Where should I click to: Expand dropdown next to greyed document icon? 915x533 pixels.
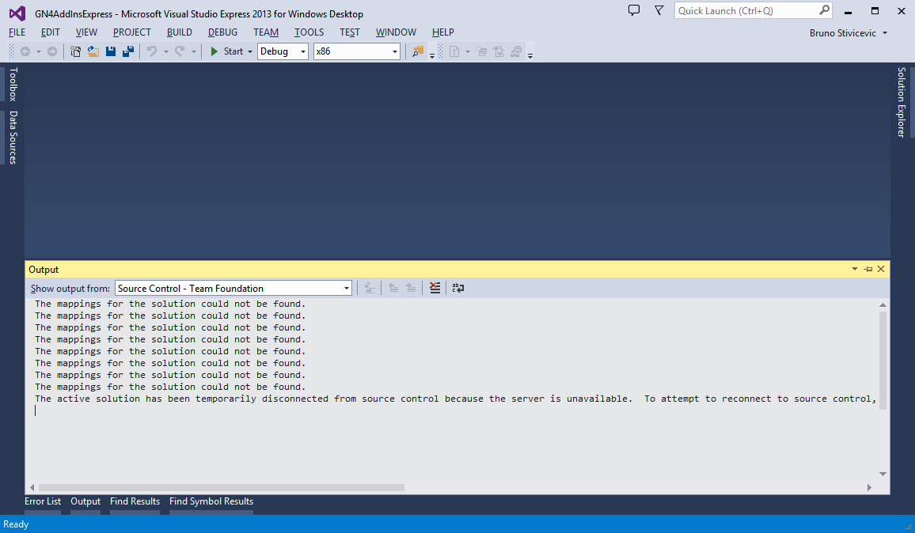click(x=468, y=51)
